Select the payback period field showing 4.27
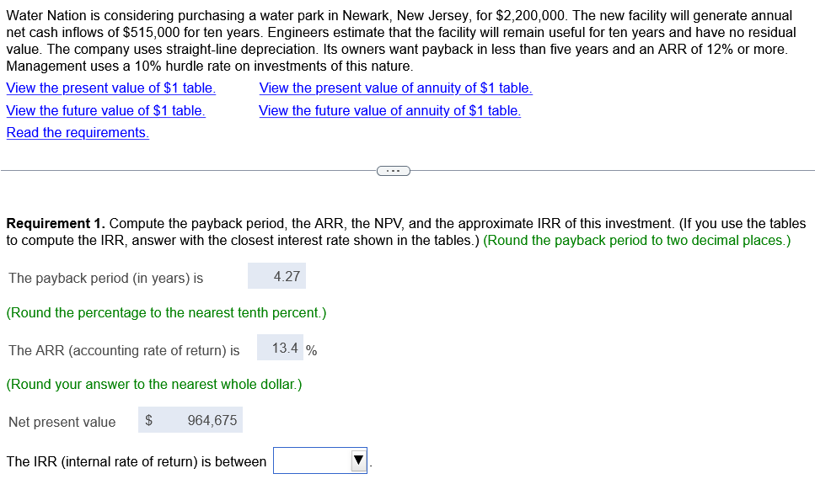Screen dimensions: 815x495 click(276, 276)
